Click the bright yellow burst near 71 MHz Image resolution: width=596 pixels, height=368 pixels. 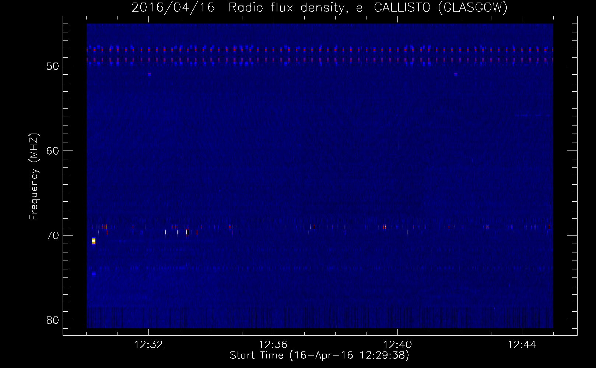pos(94,241)
